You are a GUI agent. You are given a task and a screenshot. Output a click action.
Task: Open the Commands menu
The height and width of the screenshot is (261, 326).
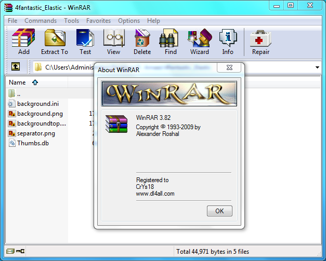click(x=41, y=21)
